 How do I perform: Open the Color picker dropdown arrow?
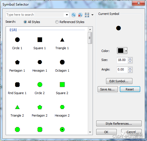pyautogui.click(x=126, y=51)
